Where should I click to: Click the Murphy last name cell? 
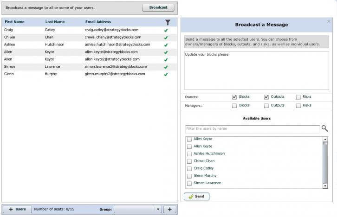click(x=51, y=74)
